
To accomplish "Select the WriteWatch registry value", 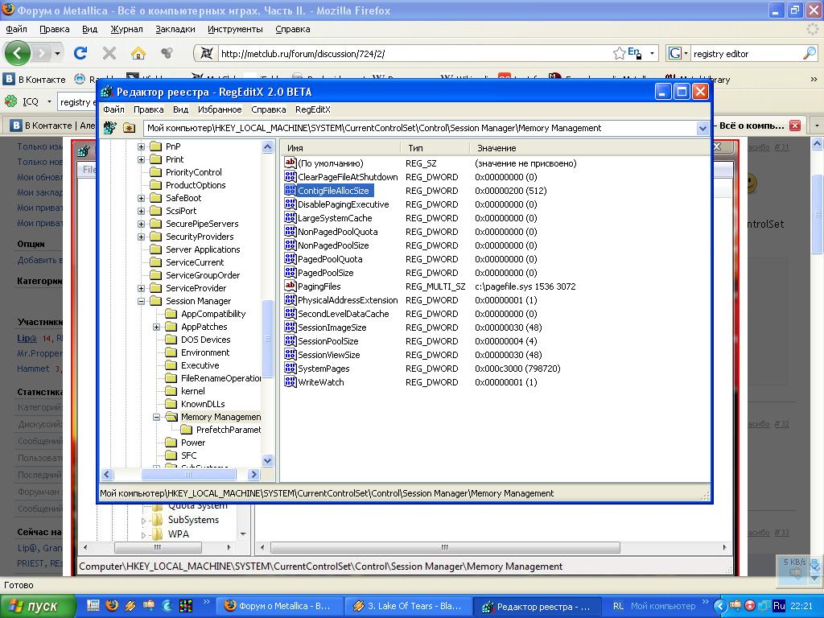I will pyautogui.click(x=320, y=382).
